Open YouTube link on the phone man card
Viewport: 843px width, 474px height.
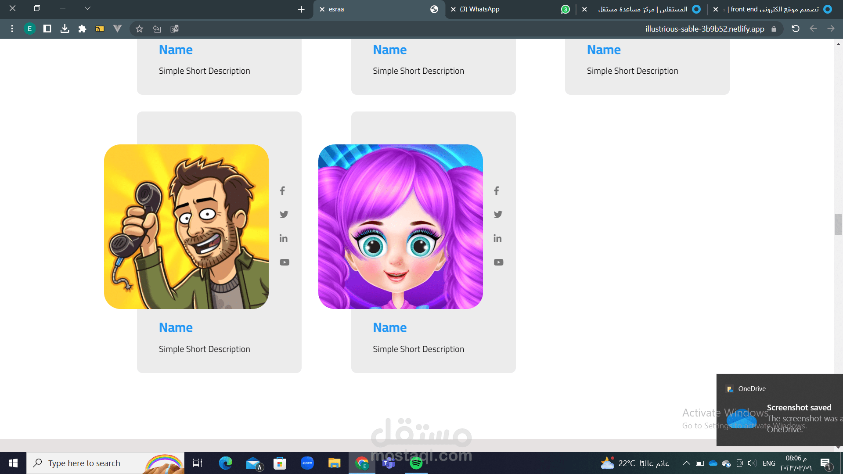point(285,262)
